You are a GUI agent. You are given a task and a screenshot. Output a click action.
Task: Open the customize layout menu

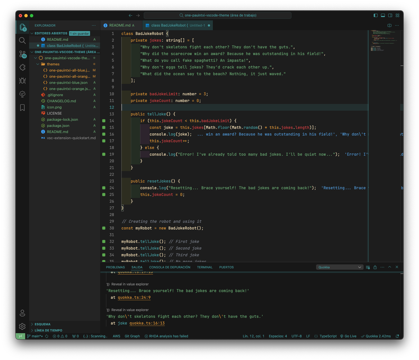[397, 15]
